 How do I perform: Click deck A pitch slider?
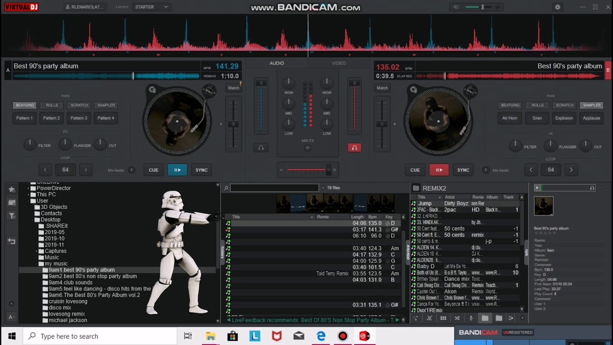click(x=233, y=124)
